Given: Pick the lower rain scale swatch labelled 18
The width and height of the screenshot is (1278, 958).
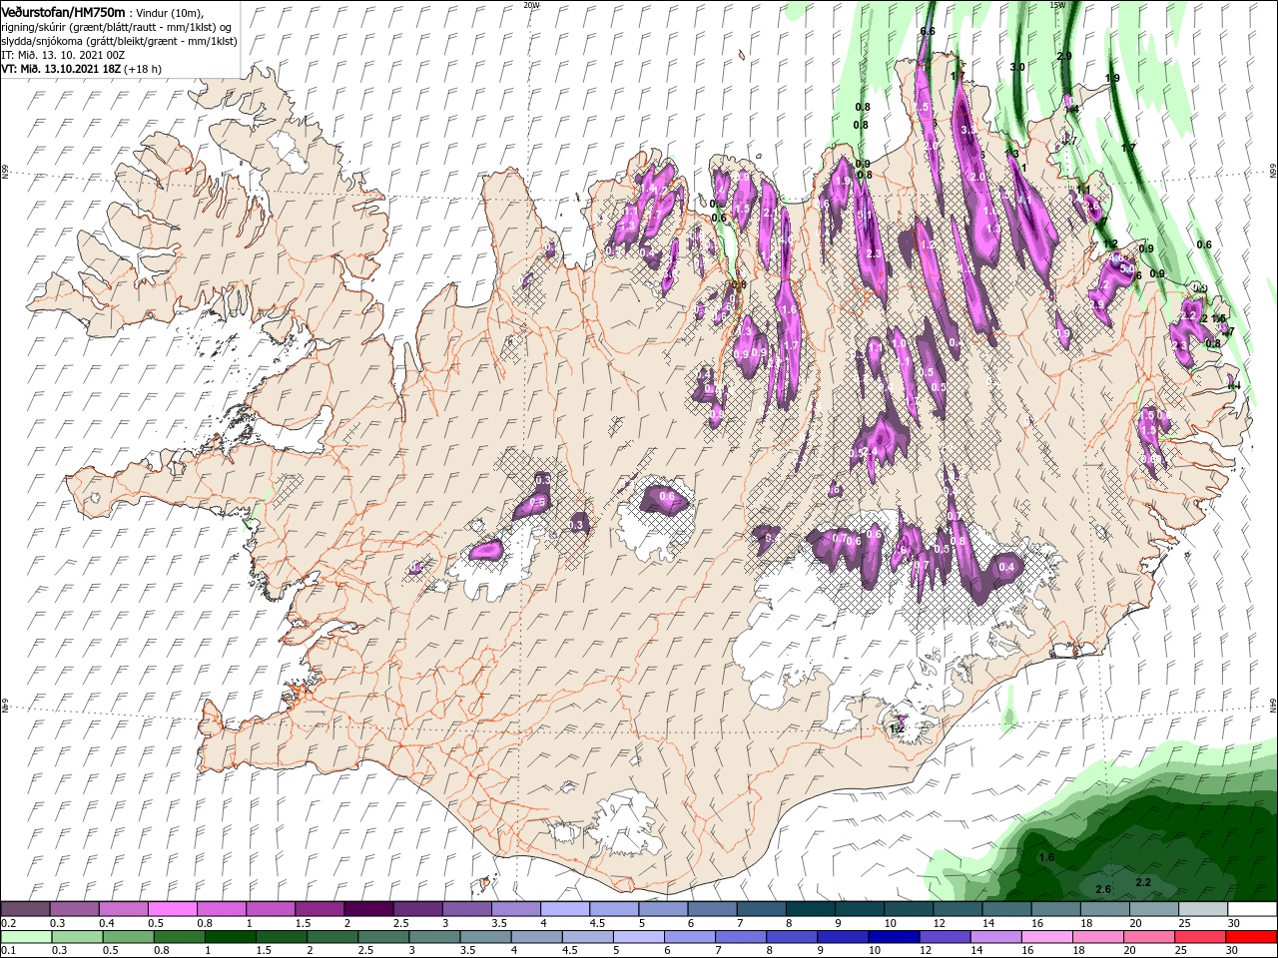Looking at the screenshot, I should point(1098,937).
